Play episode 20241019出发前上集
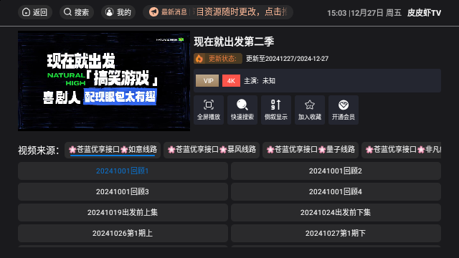The width and height of the screenshot is (459, 258). 123,212
